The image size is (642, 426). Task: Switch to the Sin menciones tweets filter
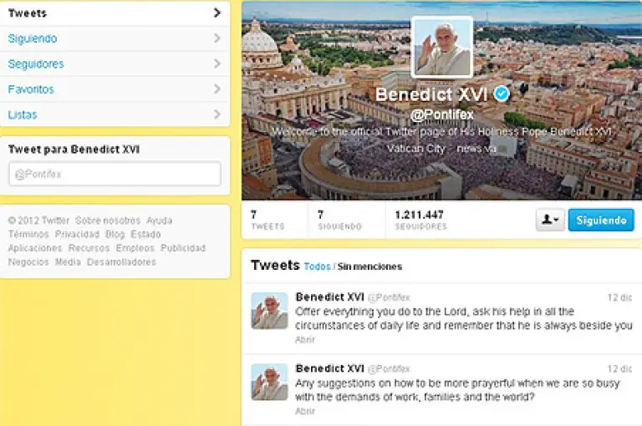(369, 266)
